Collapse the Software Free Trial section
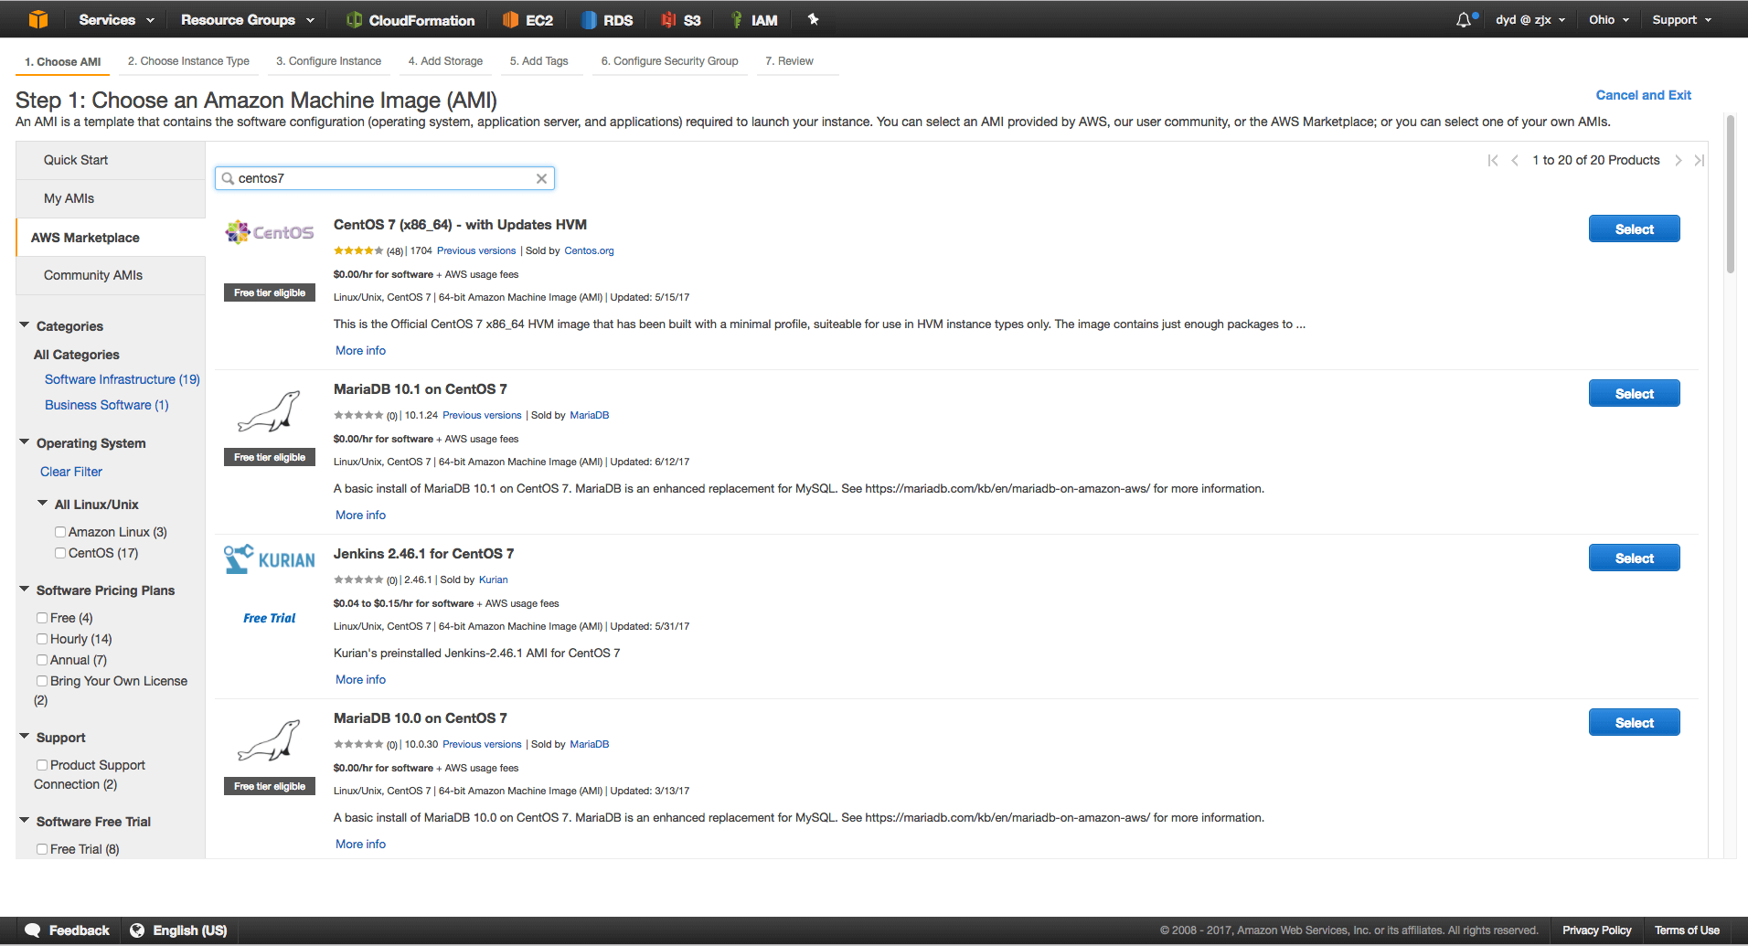The image size is (1748, 946). (x=25, y=821)
